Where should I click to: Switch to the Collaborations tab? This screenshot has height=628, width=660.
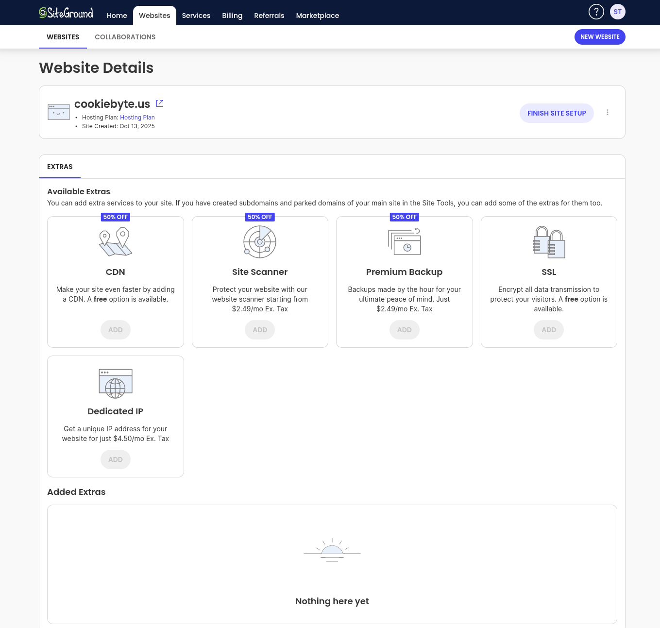125,37
